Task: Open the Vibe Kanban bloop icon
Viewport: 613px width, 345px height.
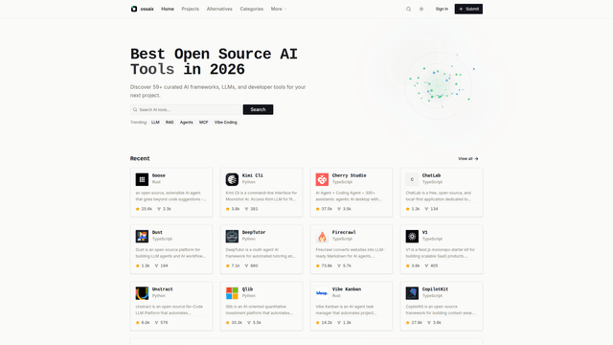Action: pos(322,293)
